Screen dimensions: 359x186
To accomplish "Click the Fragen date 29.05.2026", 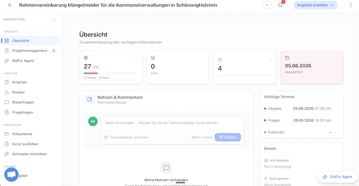I will pyautogui.click(x=304, y=120).
